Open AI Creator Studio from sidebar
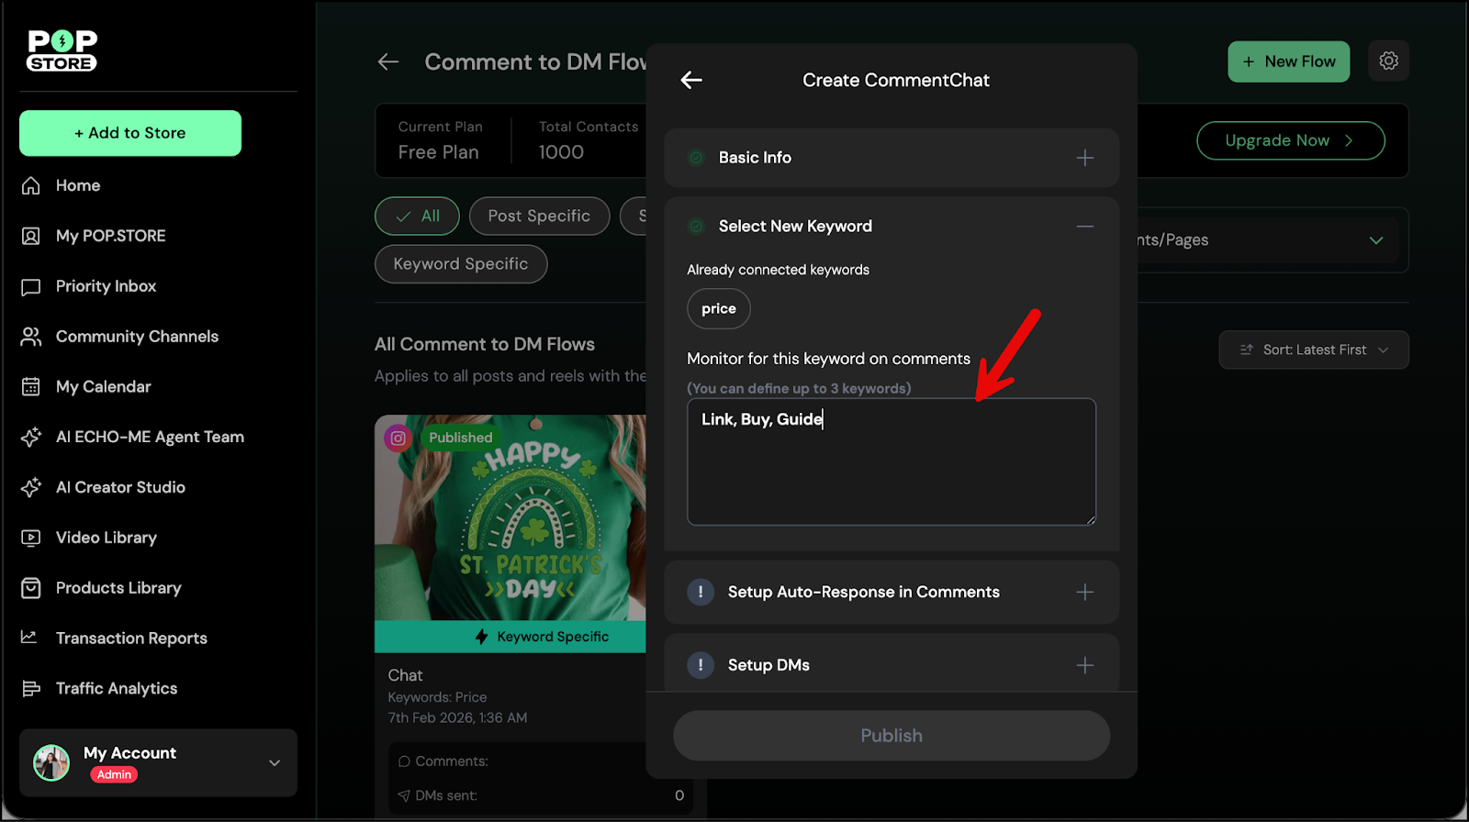1469x822 pixels. click(120, 488)
